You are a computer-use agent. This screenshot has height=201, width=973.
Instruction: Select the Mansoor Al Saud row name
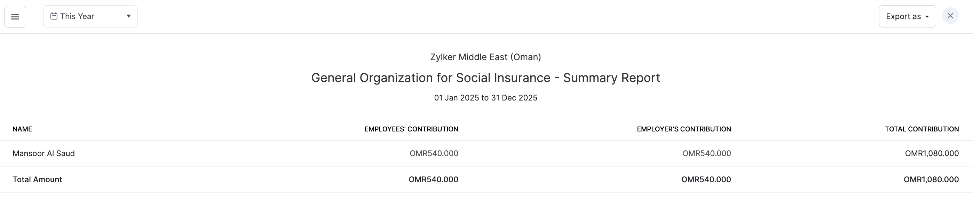coord(43,153)
